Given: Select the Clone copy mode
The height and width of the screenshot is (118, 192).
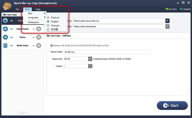Looking at the screenshot, I should pyautogui.click(x=22, y=37).
